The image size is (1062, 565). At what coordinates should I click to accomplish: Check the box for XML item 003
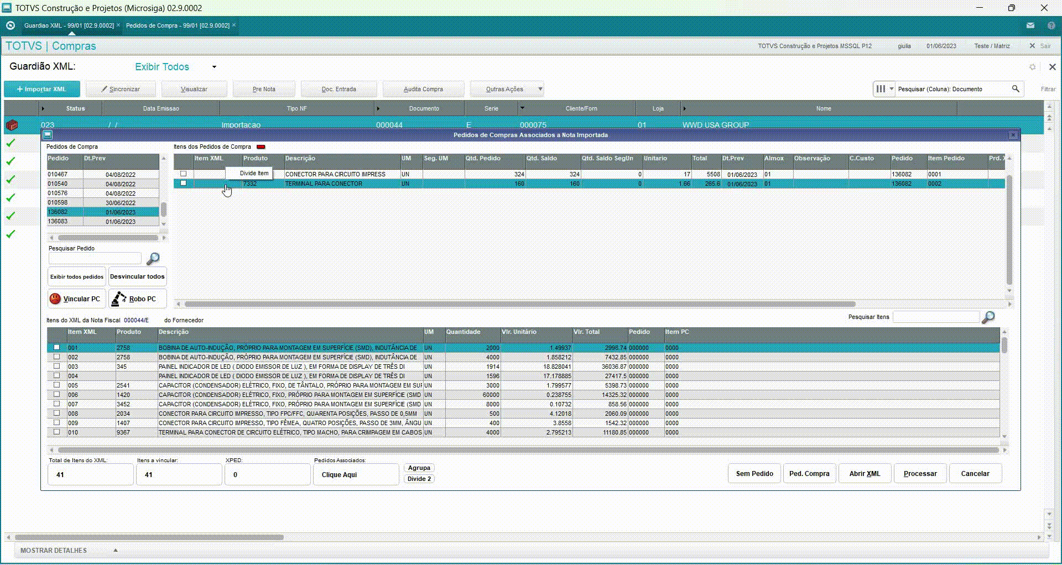pos(56,366)
